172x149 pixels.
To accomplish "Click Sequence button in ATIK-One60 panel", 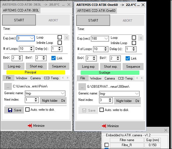I will point(133,67).
